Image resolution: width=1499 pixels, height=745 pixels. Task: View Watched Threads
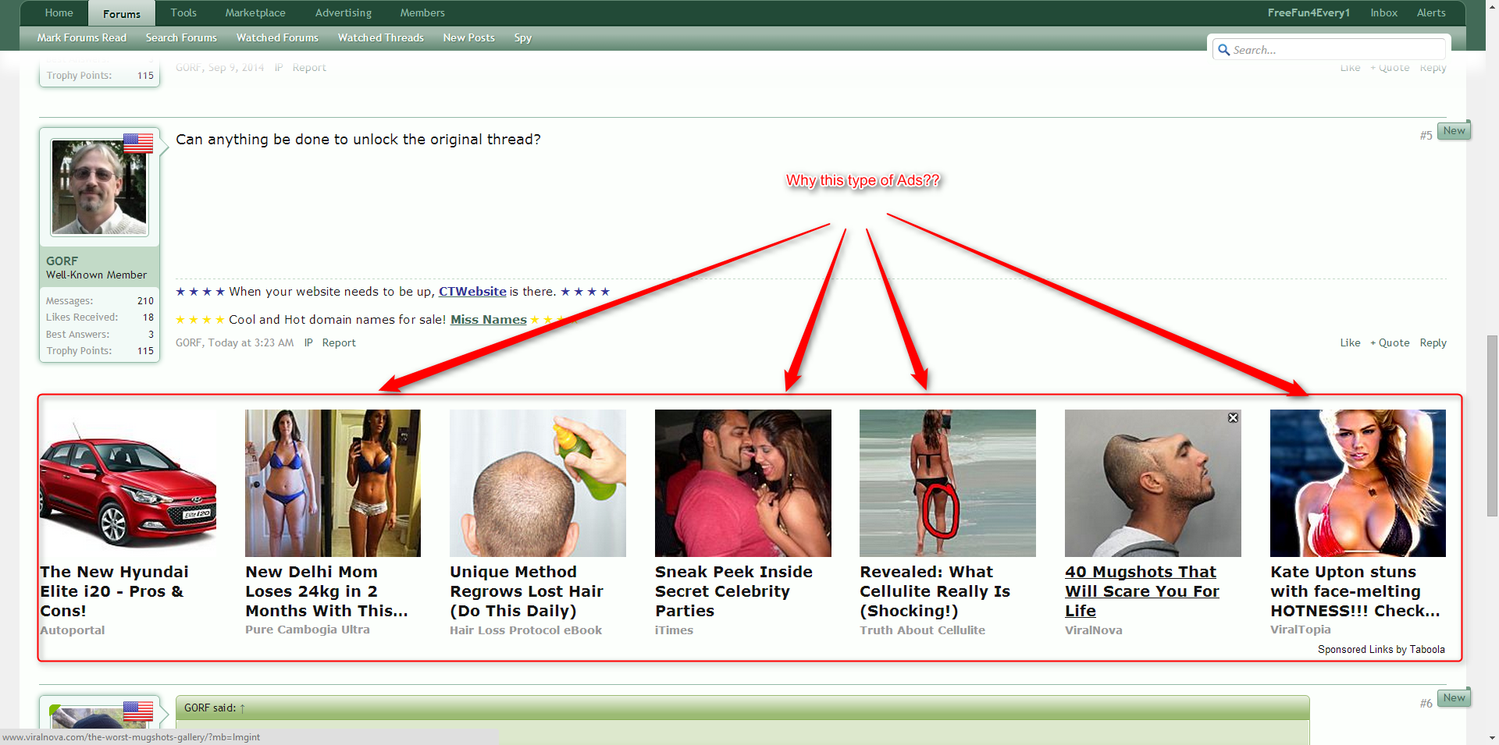(381, 37)
